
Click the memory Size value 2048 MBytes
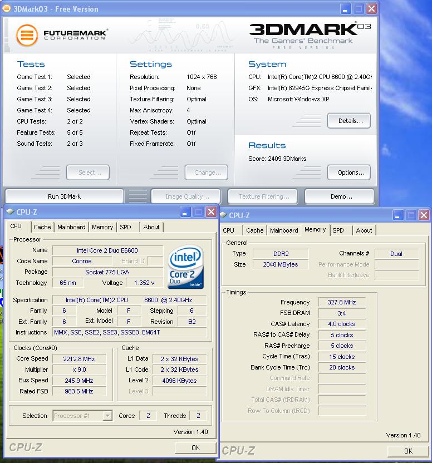click(x=281, y=264)
